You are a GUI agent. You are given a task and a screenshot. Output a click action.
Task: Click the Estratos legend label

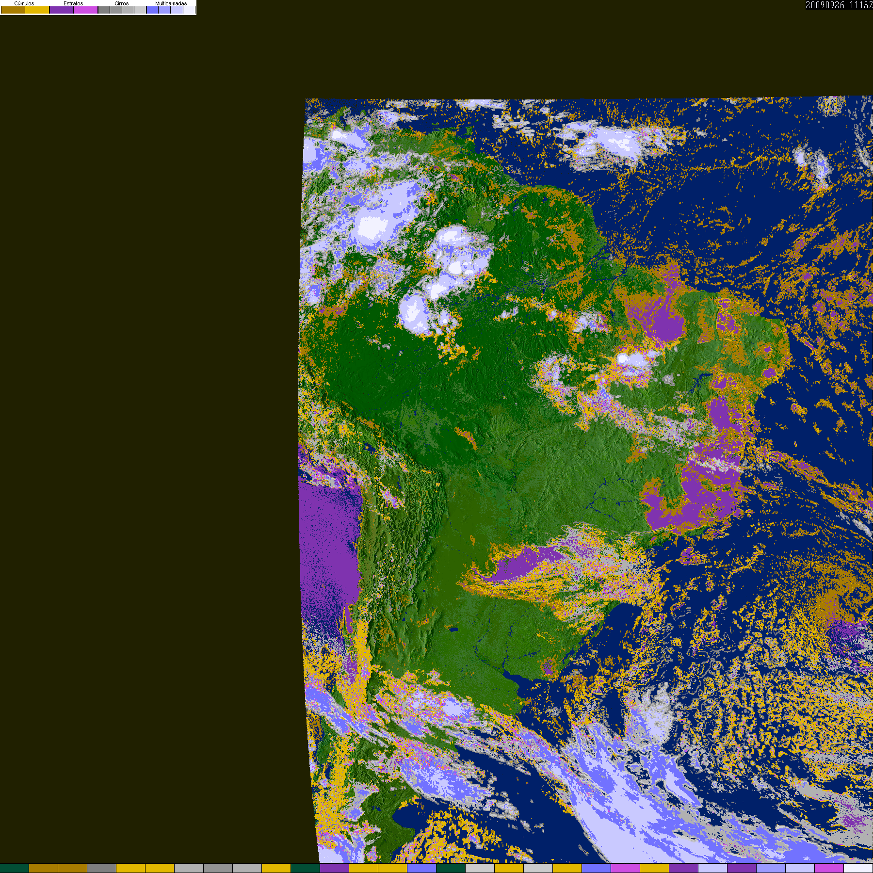tap(73, 3)
